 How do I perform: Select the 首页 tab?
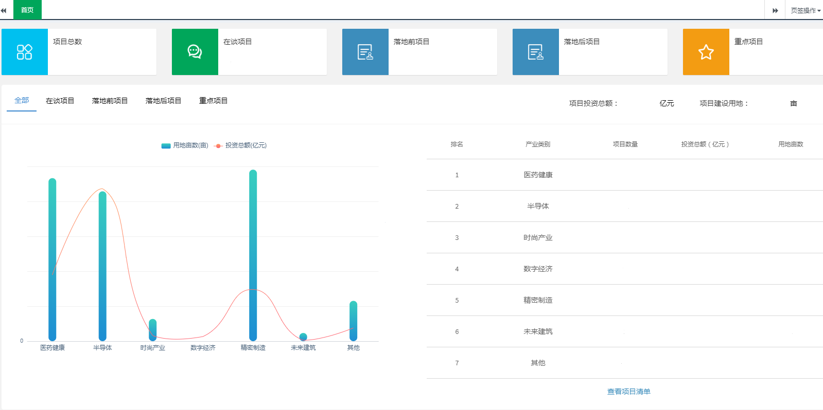[x=27, y=10]
